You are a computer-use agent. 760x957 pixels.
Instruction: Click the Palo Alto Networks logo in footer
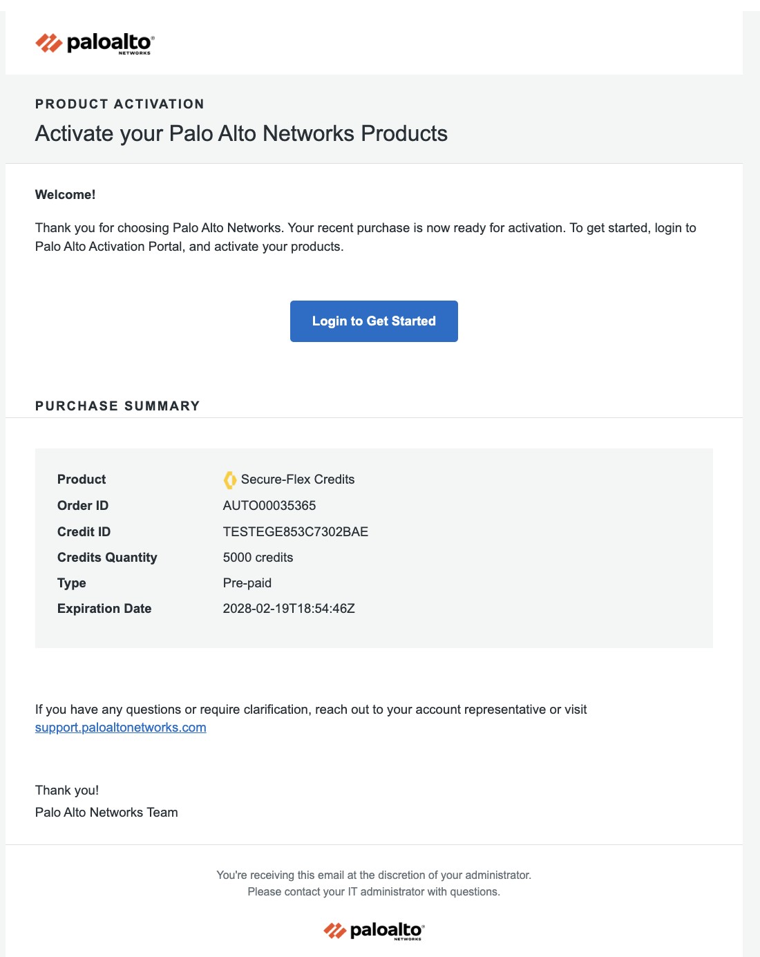click(374, 931)
